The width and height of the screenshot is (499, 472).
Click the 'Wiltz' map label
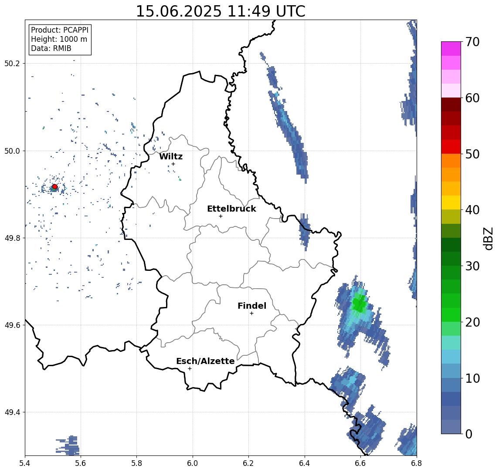coord(171,156)
